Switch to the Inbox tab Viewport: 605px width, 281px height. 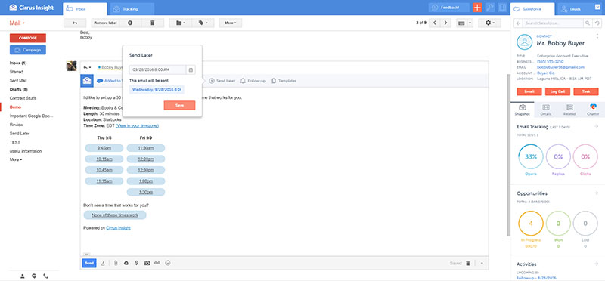point(85,8)
